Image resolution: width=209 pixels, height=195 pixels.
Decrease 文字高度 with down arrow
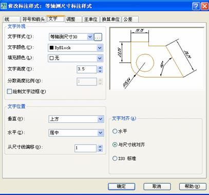[100, 71]
